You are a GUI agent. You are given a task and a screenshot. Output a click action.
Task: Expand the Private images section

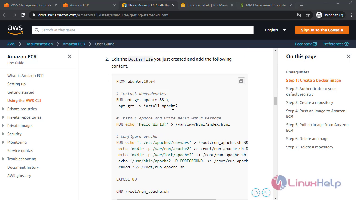[3, 126]
